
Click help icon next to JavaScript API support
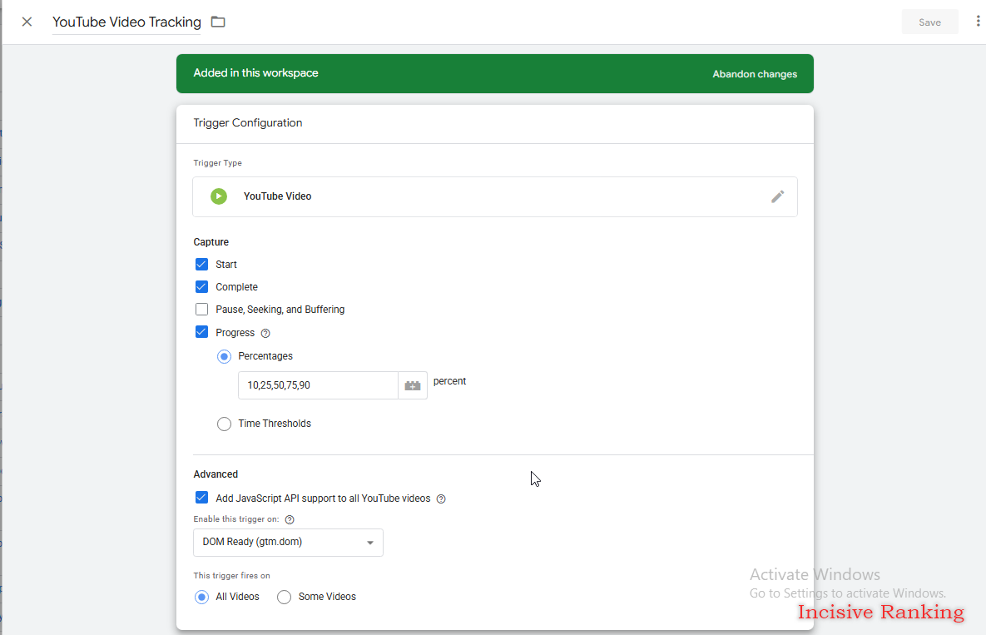coord(441,499)
